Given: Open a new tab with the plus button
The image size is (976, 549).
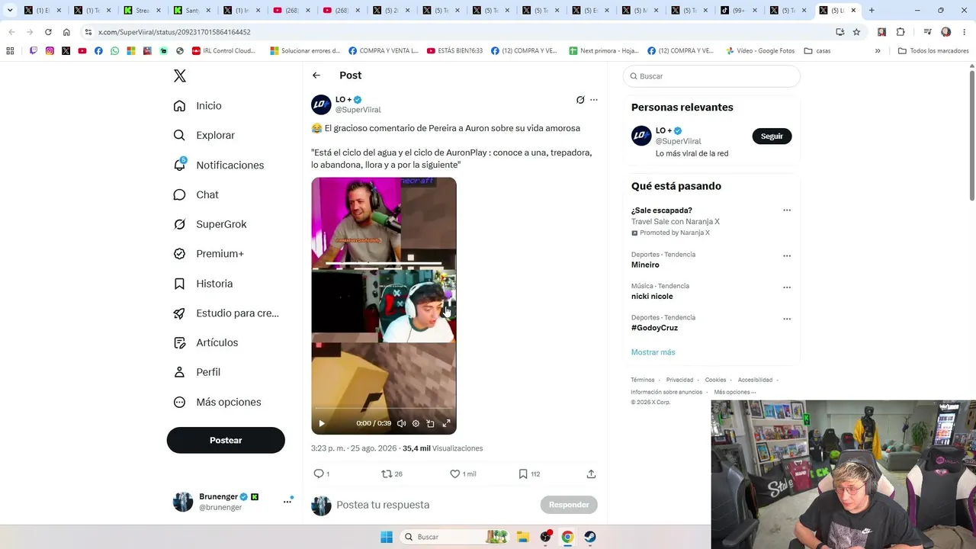Looking at the screenshot, I should pyautogui.click(x=872, y=11).
